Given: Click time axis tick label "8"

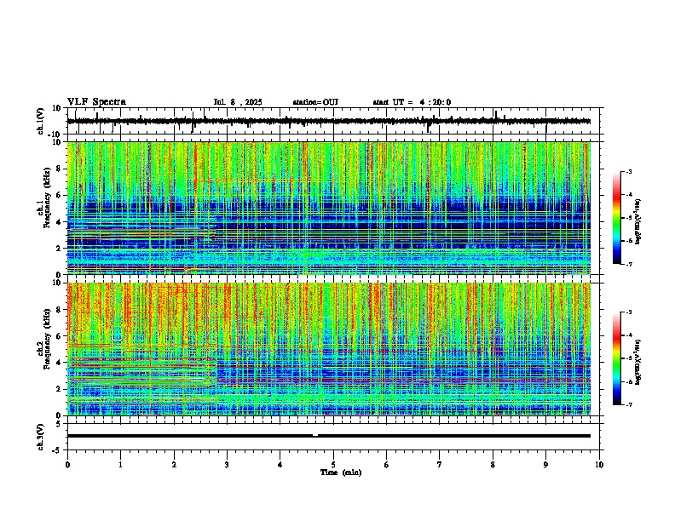Looking at the screenshot, I should coord(493,465).
